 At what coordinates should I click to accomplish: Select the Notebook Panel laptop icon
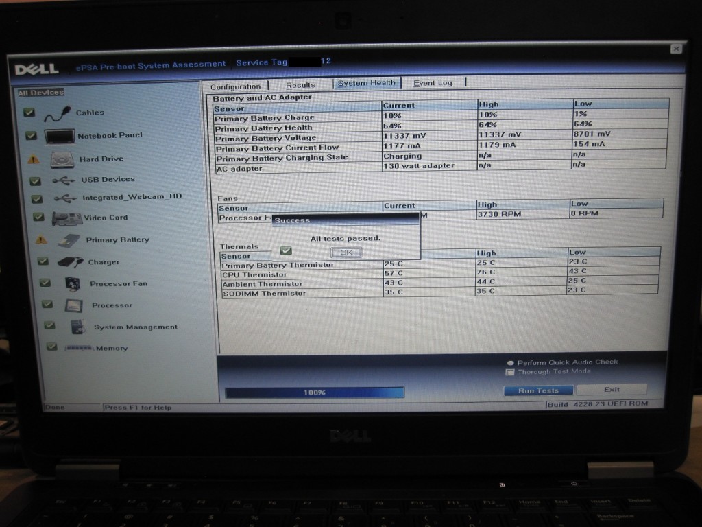point(60,137)
